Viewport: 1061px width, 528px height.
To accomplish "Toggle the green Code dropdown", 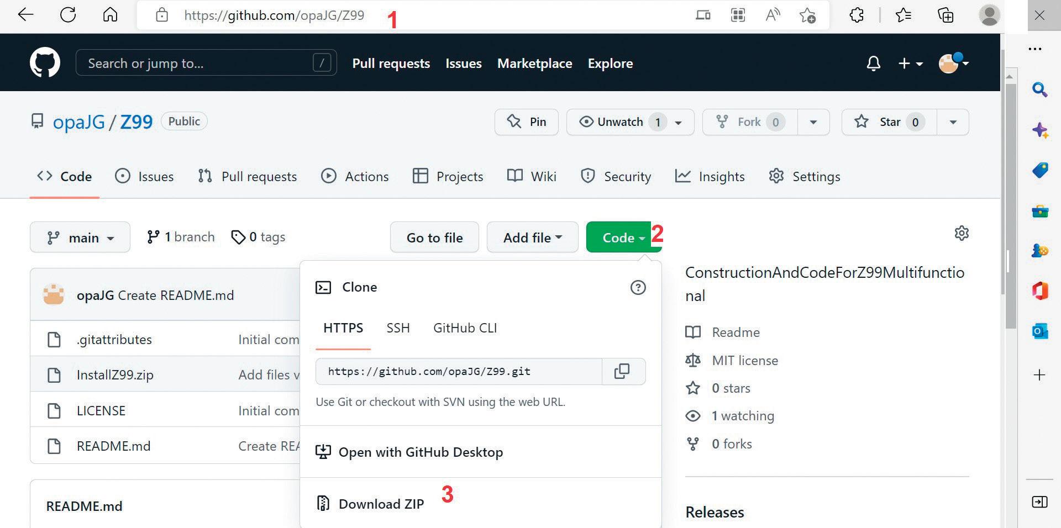I will 623,237.
